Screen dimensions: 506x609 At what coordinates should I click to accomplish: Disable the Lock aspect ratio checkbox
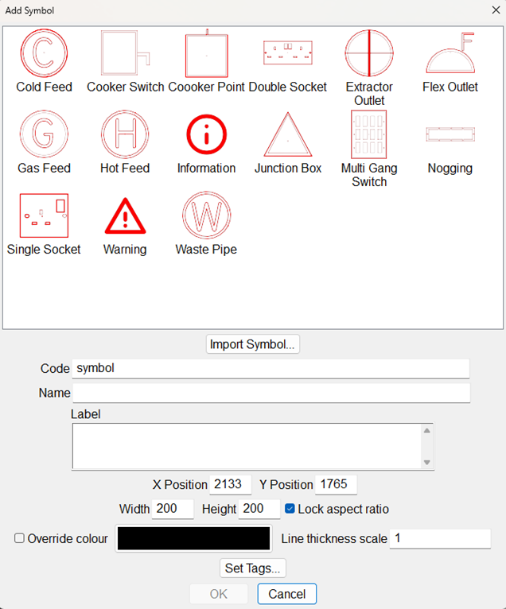(x=290, y=509)
